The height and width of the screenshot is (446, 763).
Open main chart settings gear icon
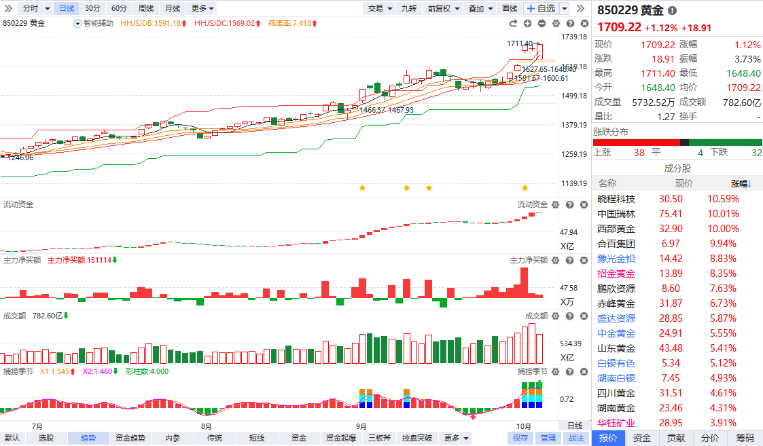tap(555, 24)
